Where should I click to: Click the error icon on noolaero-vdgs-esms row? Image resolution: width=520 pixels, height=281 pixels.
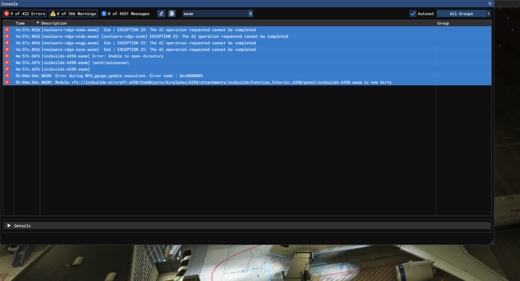7,30
